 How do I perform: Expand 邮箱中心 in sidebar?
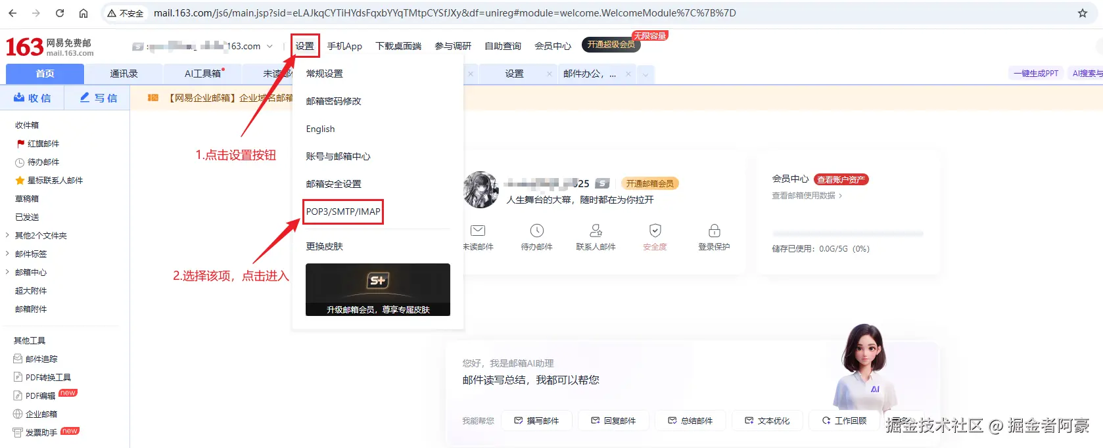[7, 272]
